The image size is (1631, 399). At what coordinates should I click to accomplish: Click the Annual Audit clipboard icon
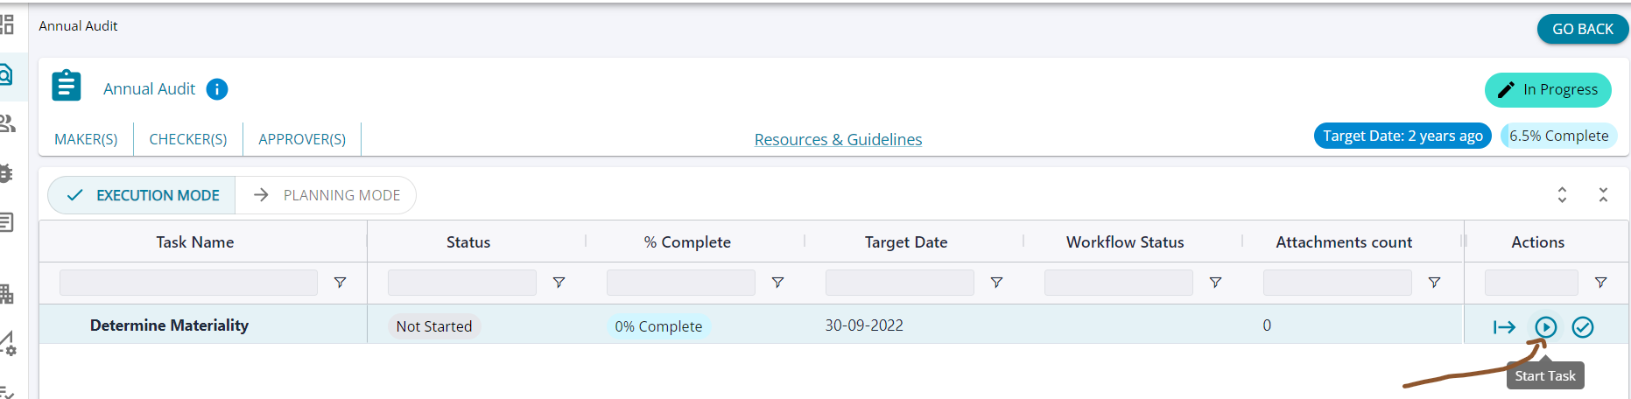tap(67, 87)
